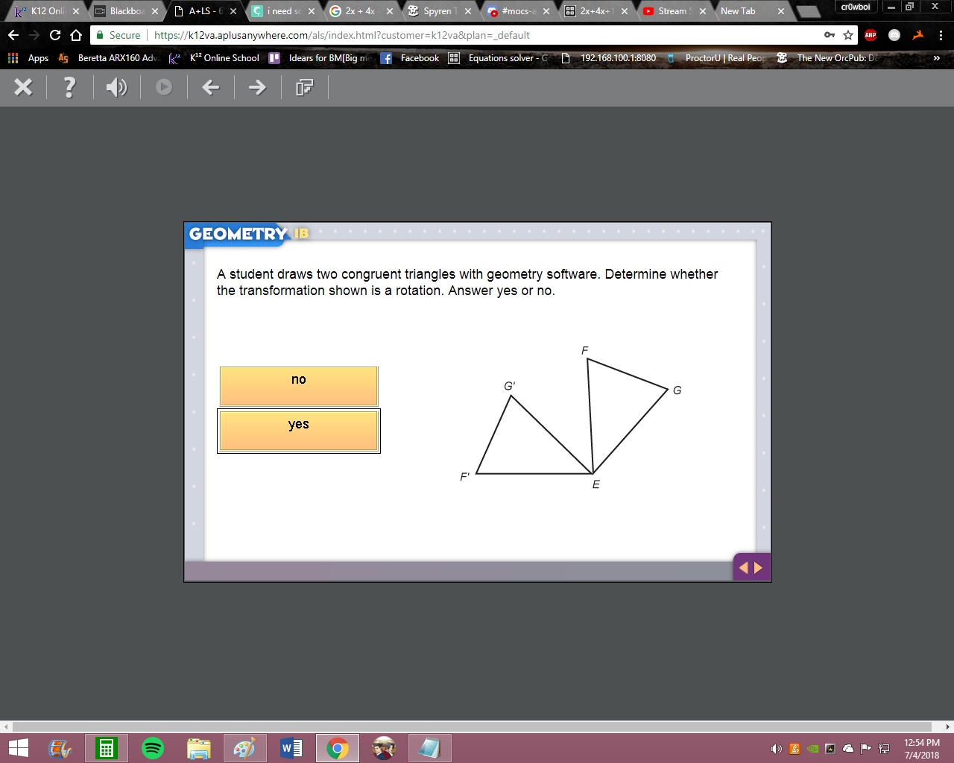Viewport: 954px width, 763px height.
Task: Click the grayed play button in toolbar
Action: click(x=164, y=87)
